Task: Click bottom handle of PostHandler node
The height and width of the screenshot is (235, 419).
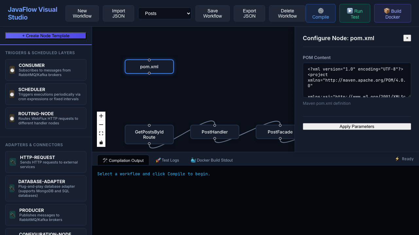Action: tap(215, 138)
